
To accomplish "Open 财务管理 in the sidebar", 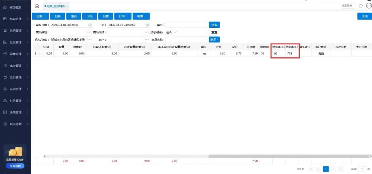I will click(15, 101).
